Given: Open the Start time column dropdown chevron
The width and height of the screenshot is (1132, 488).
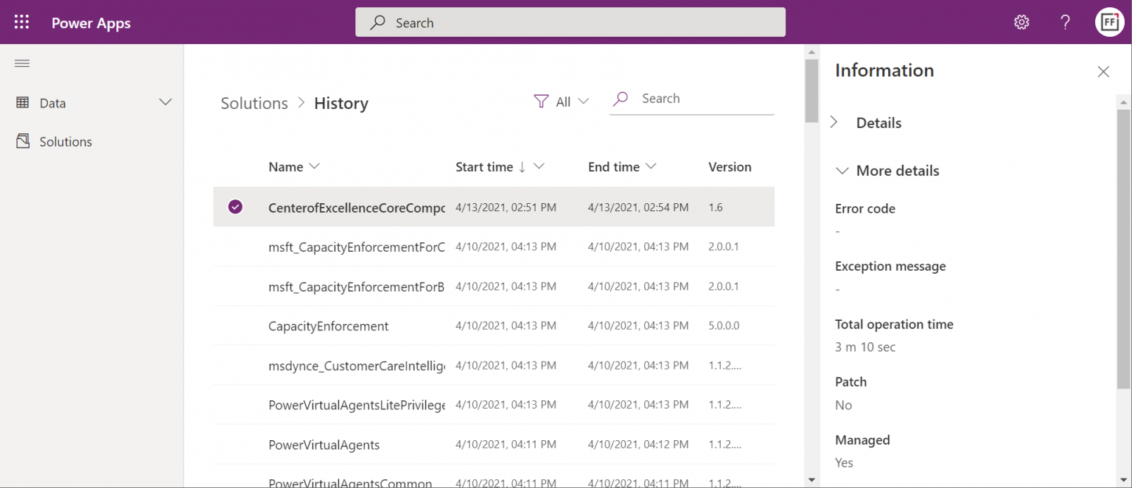Looking at the screenshot, I should 539,166.
